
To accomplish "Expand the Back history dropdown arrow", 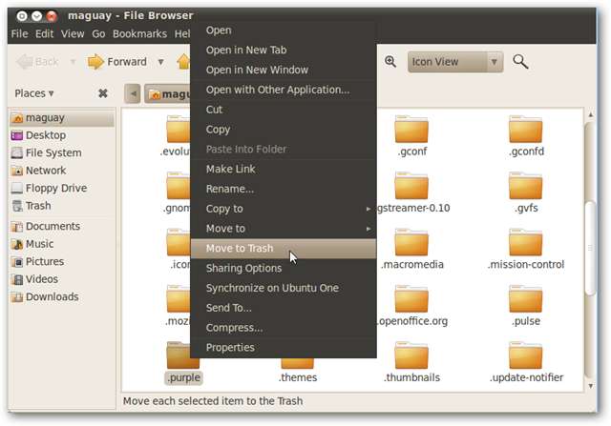I will (x=73, y=61).
